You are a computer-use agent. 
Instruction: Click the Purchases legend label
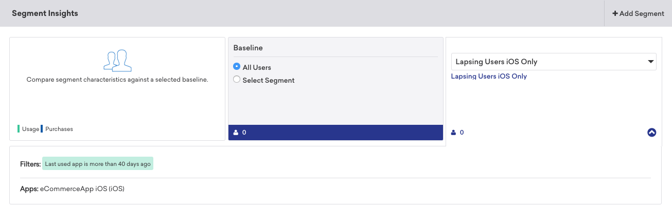[x=59, y=129]
